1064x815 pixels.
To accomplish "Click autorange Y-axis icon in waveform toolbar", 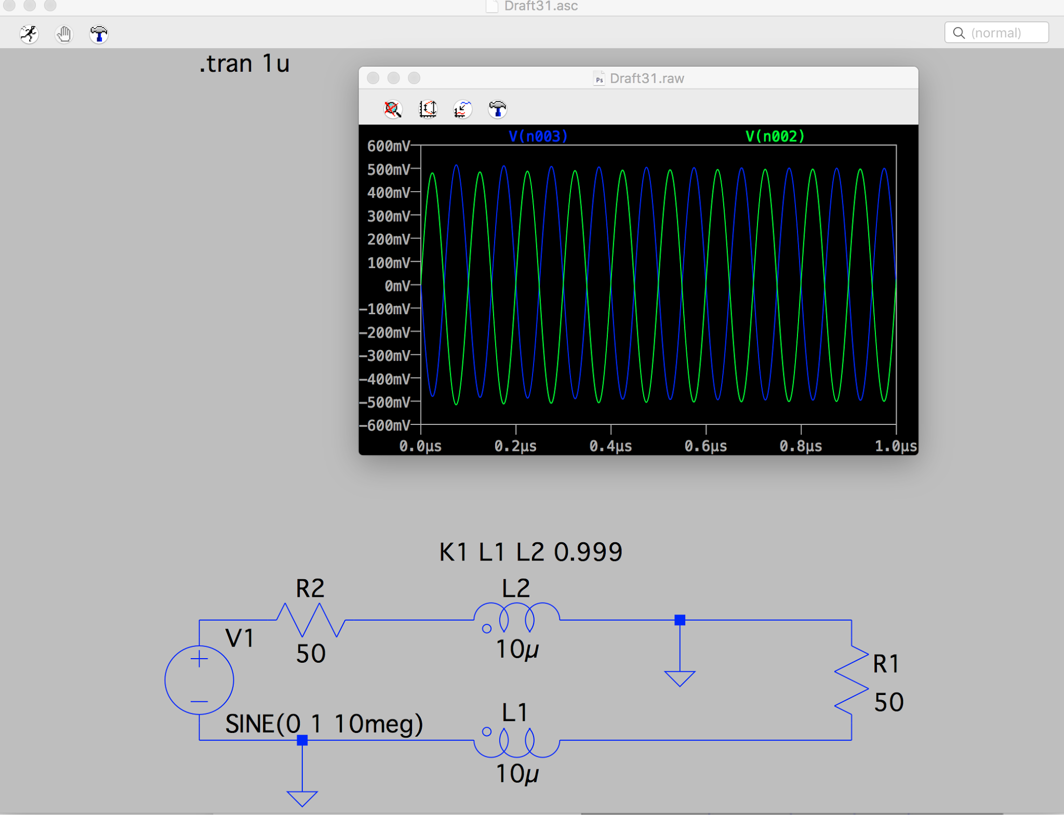I will click(428, 109).
